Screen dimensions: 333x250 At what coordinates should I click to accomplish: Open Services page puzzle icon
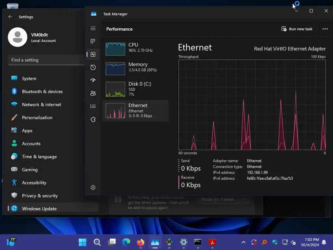[93, 119]
